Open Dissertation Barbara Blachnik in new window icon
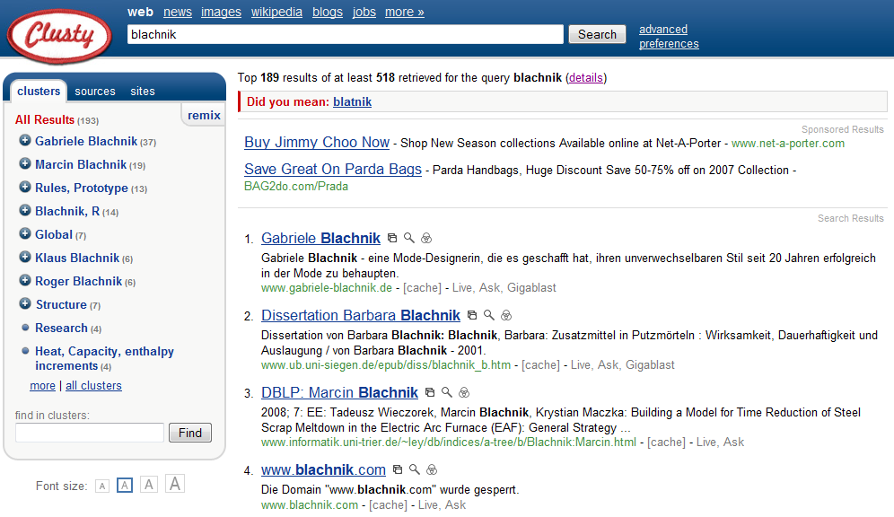Viewport: 894px width, 517px height. [471, 315]
